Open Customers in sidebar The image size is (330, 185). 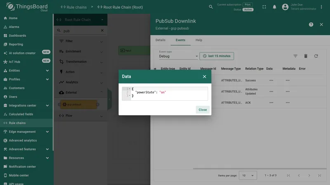pos(26,88)
